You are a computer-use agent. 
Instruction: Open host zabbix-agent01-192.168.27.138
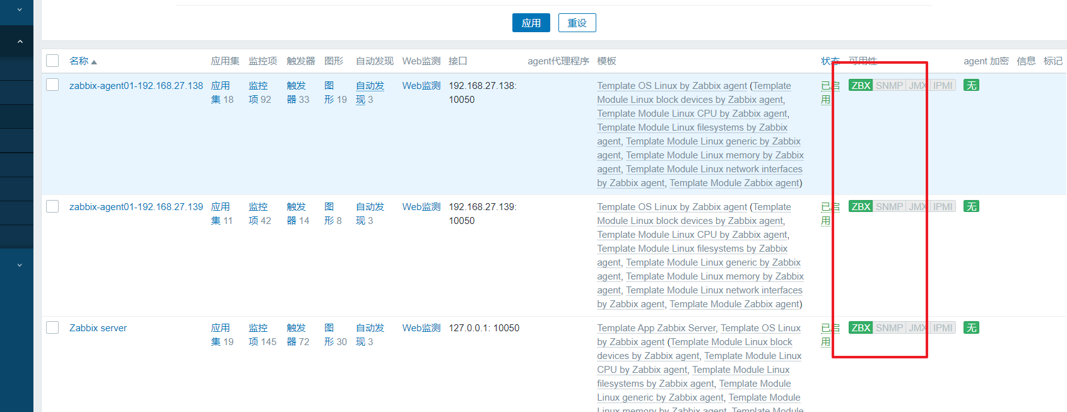point(136,85)
